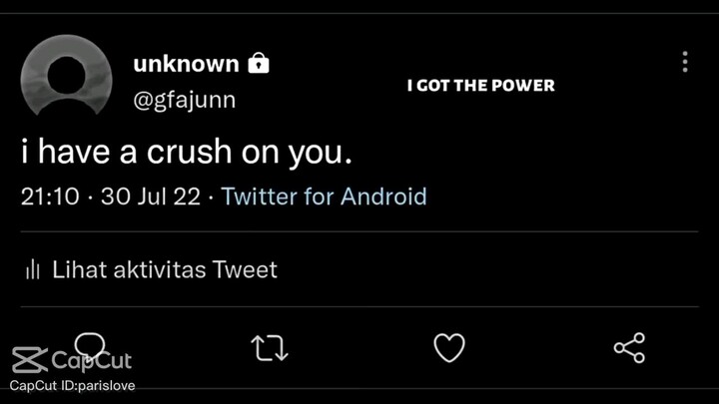Retweet this tweet using the arrows icon
719x404 pixels.
click(270, 348)
